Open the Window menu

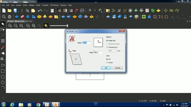pos(63,5)
